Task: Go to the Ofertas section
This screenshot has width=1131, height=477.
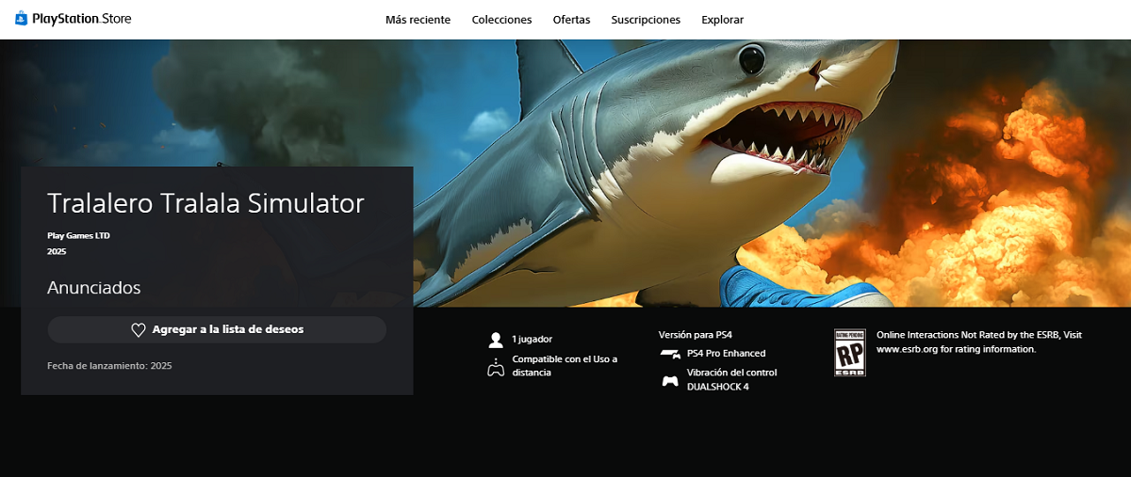Action: [x=571, y=20]
